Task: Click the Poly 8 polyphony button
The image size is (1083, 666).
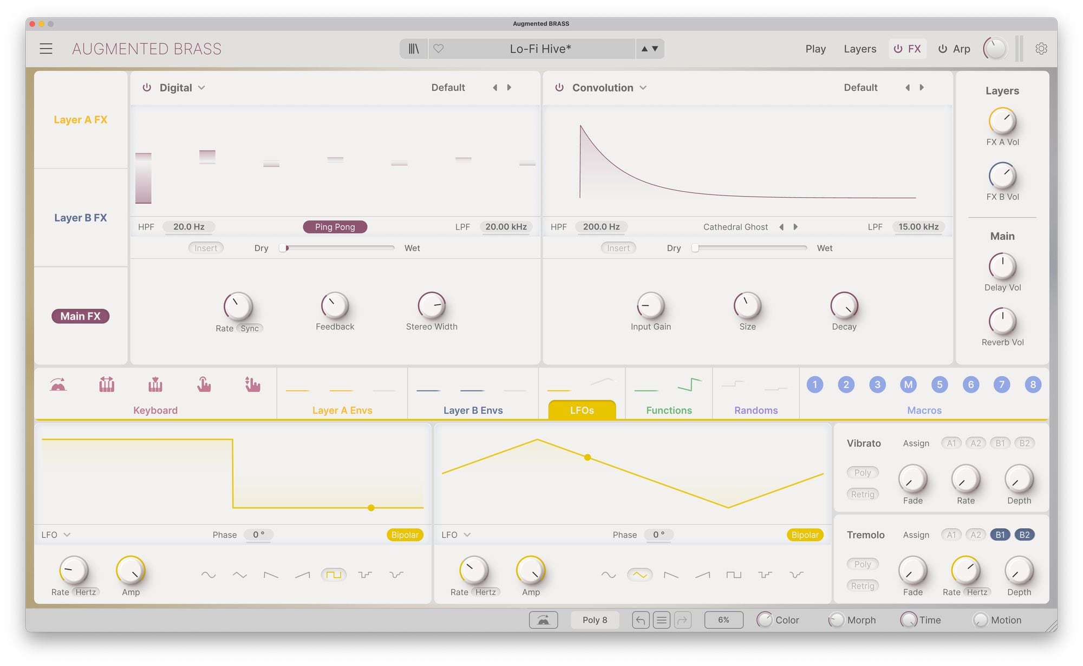Action: tap(595, 620)
